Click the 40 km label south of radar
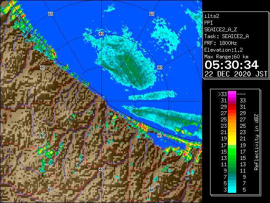 pos(101,169)
